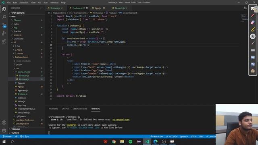
Task: Open the Selection menu
Action: (24, 2)
